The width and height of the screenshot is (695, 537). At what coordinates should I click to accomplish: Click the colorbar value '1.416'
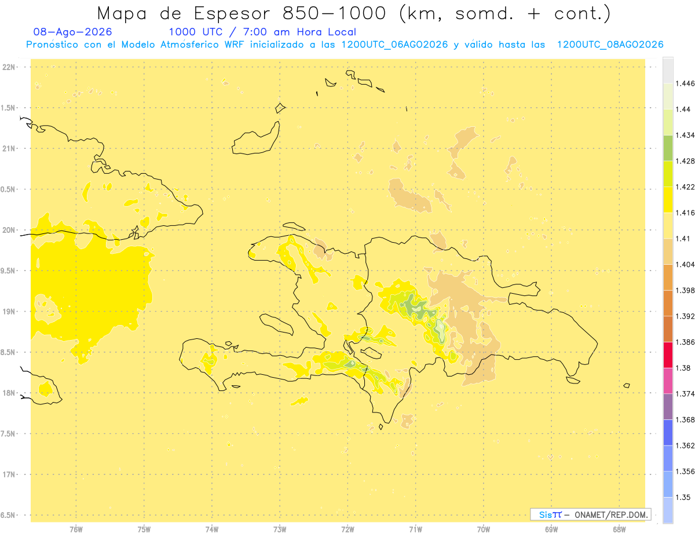(x=685, y=213)
